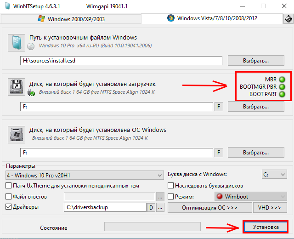The width and height of the screenshot is (294, 239).
Task: Open the VHD >>> options
Action: click(x=270, y=207)
